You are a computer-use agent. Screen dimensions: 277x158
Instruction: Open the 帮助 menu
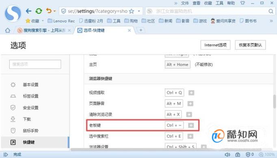[x=231, y=3]
